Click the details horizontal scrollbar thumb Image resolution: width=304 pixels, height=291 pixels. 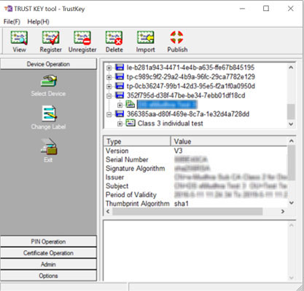[x=187, y=212]
